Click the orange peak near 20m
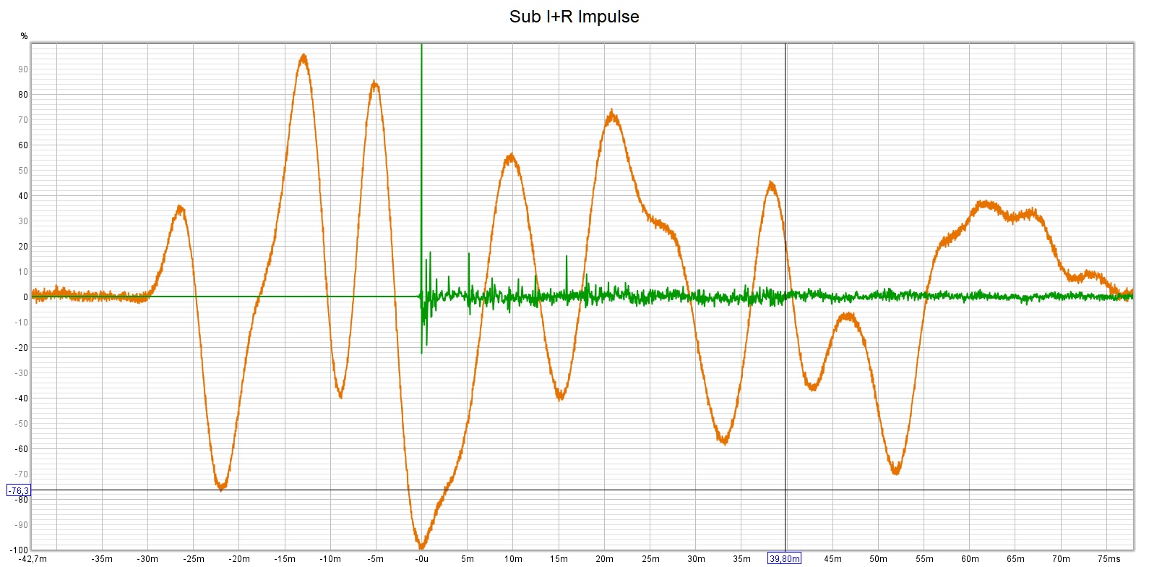1149x567 pixels. (x=612, y=114)
